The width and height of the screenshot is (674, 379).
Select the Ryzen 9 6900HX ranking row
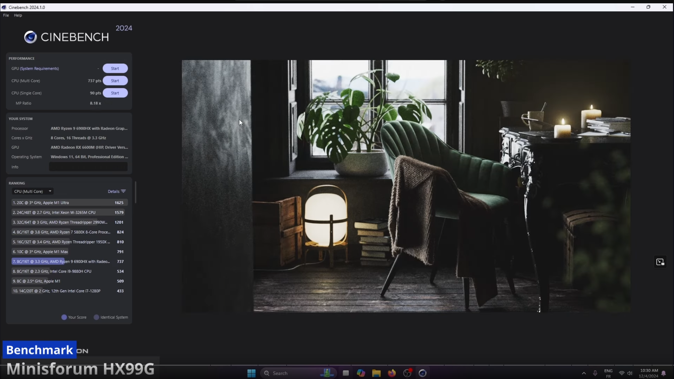[x=69, y=262]
